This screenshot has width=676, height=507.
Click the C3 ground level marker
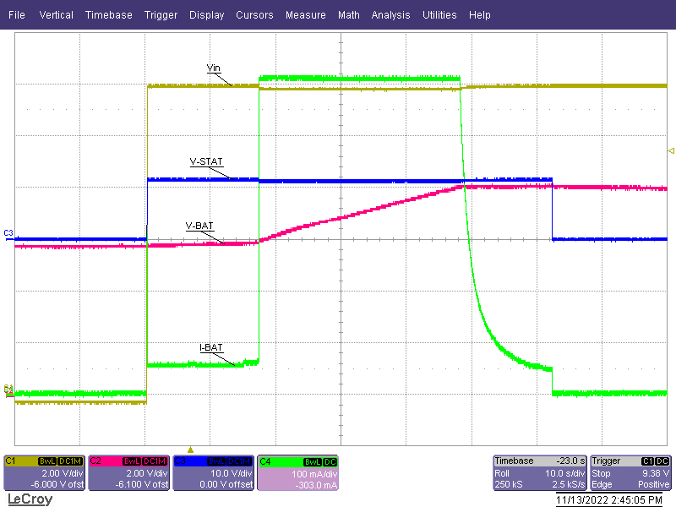click(x=8, y=232)
